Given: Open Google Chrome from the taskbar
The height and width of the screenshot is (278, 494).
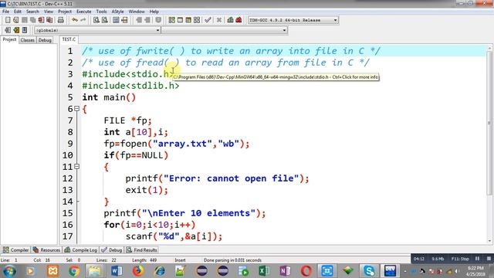Looking at the screenshot, I should click(74, 271).
